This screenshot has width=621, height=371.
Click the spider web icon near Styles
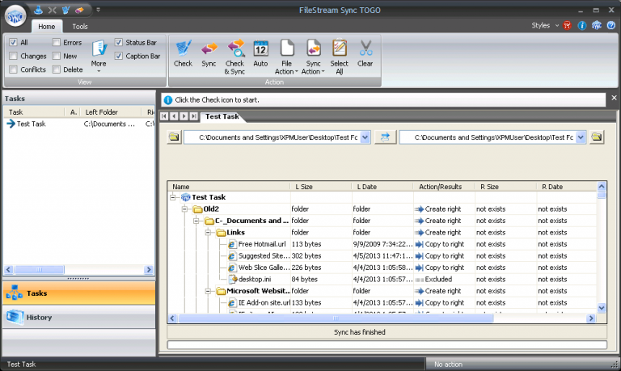pos(597,25)
